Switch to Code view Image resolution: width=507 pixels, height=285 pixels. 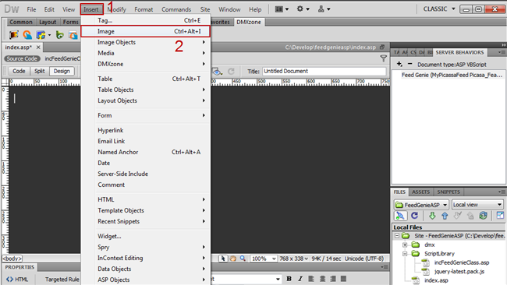(19, 71)
